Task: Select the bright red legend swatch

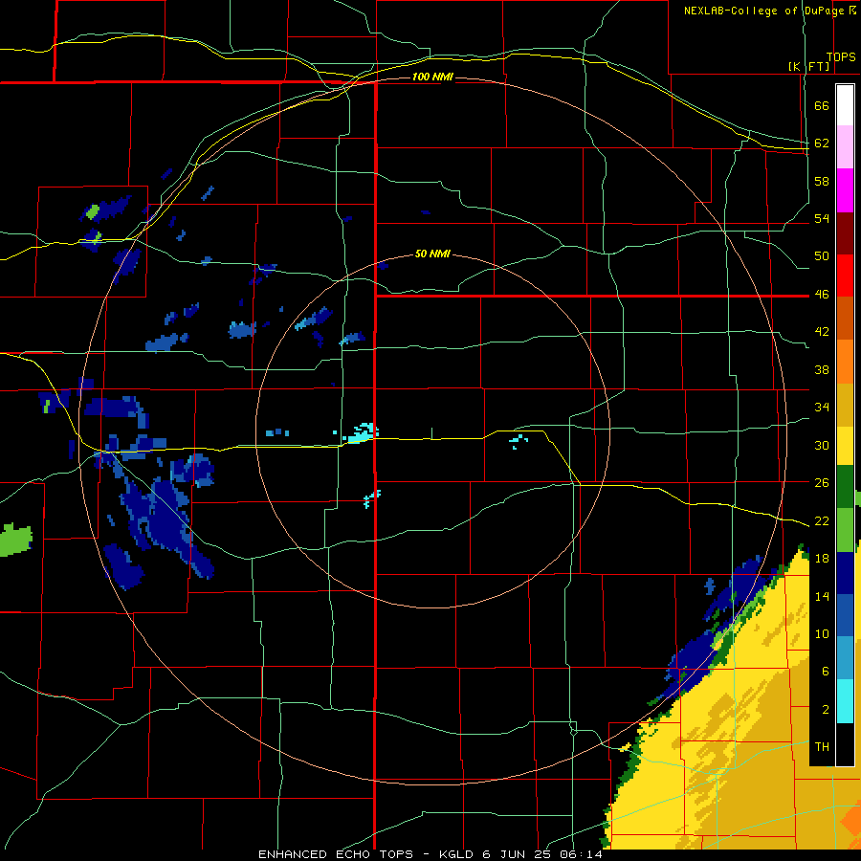Action: point(845,276)
